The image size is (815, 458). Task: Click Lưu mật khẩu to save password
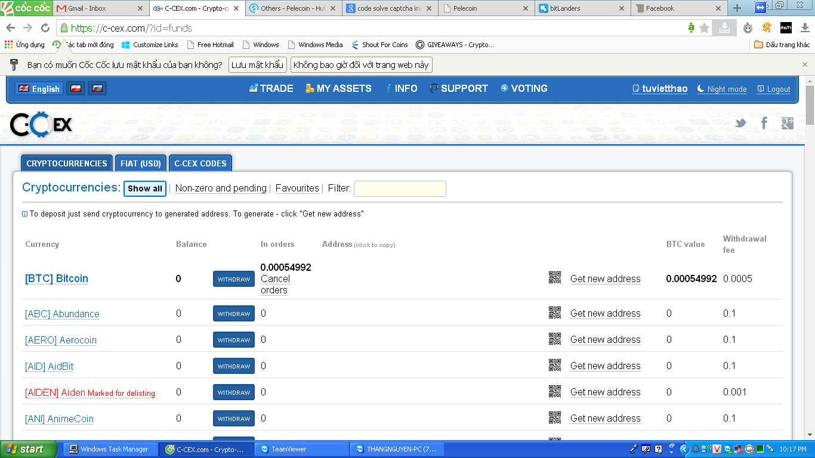tap(257, 64)
